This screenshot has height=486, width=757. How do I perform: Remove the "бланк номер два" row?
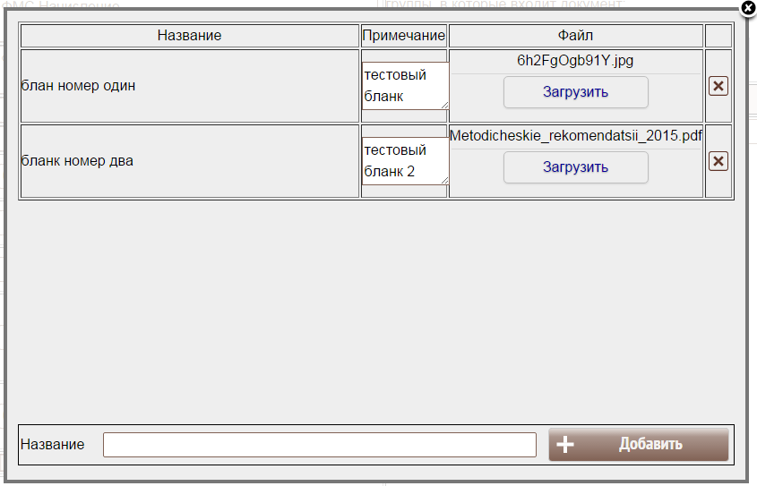coord(718,161)
